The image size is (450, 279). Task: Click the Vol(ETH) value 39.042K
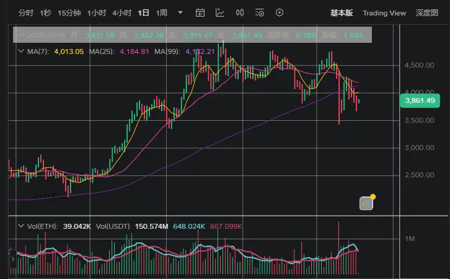coord(77,226)
